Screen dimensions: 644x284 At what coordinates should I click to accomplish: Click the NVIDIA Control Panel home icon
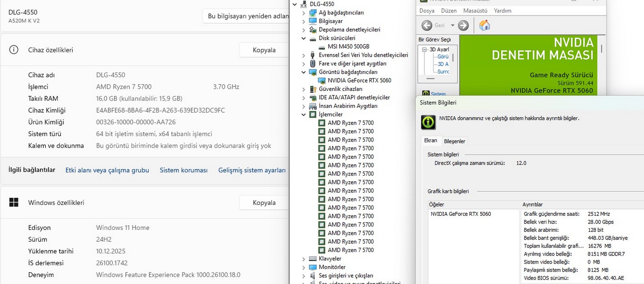[x=484, y=25]
